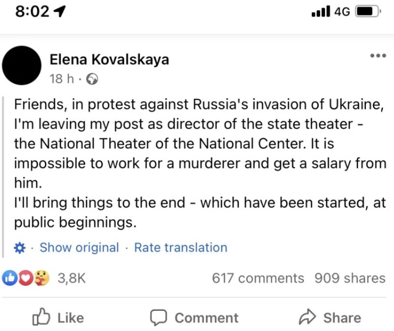
Task: Tap the location arrow in status bar
Action: [60, 12]
